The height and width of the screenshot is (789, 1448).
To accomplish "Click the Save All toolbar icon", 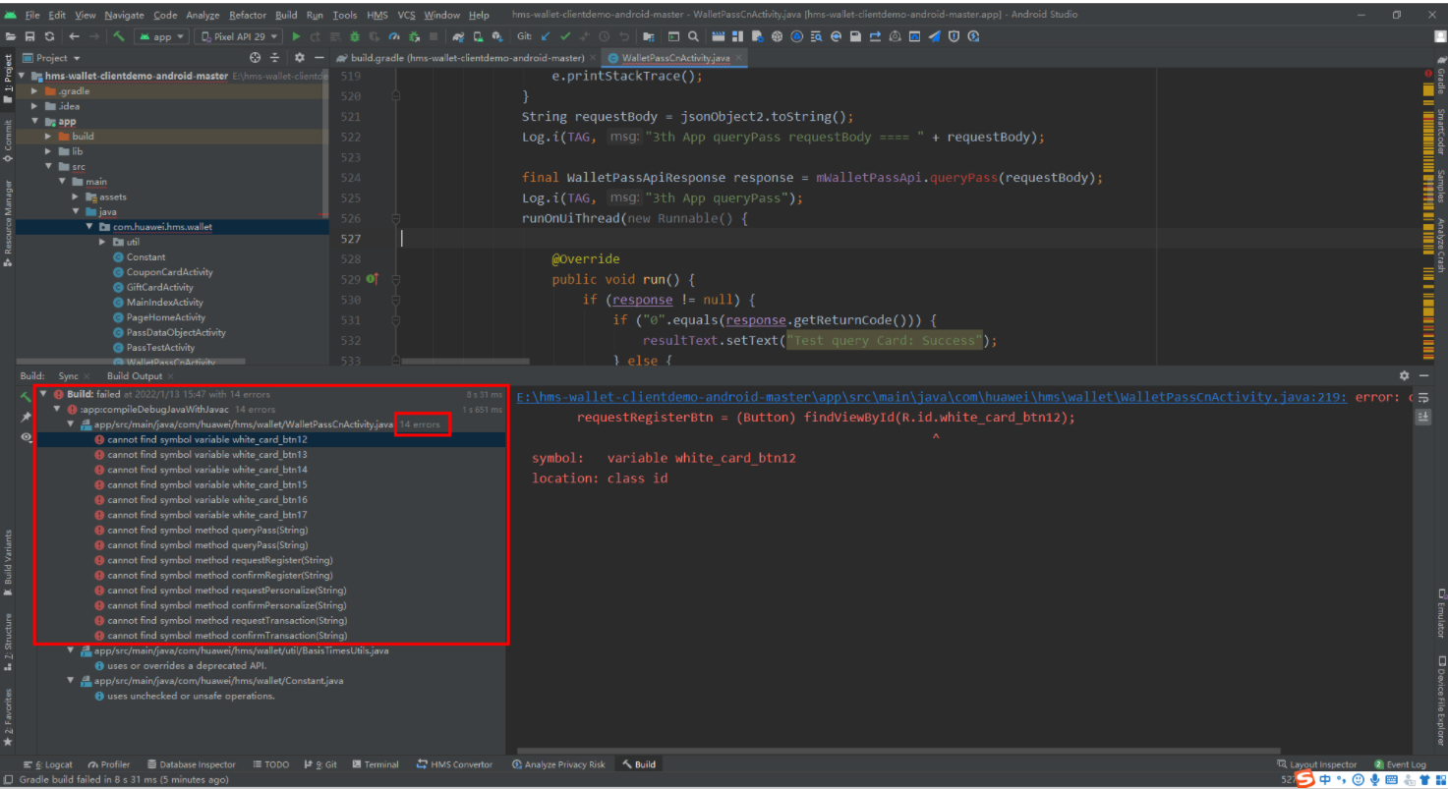I will point(30,36).
